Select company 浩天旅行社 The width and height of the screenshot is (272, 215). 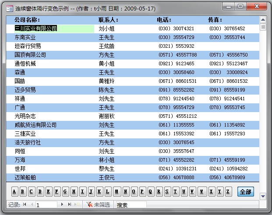28,142
